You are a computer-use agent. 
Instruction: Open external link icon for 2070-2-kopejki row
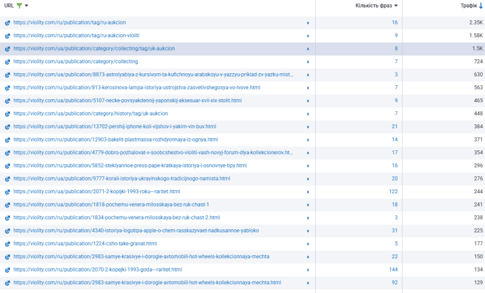pyautogui.click(x=8, y=270)
